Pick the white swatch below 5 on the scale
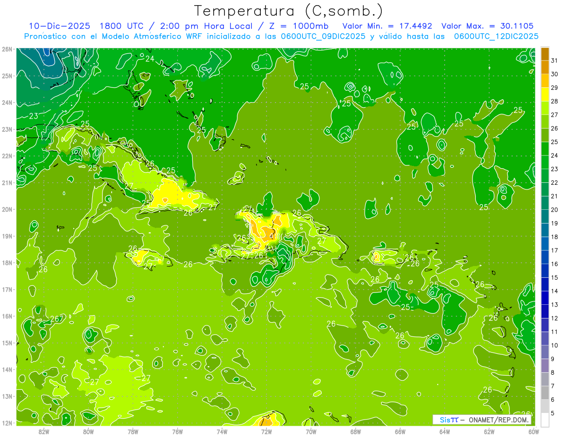 (x=545, y=420)
